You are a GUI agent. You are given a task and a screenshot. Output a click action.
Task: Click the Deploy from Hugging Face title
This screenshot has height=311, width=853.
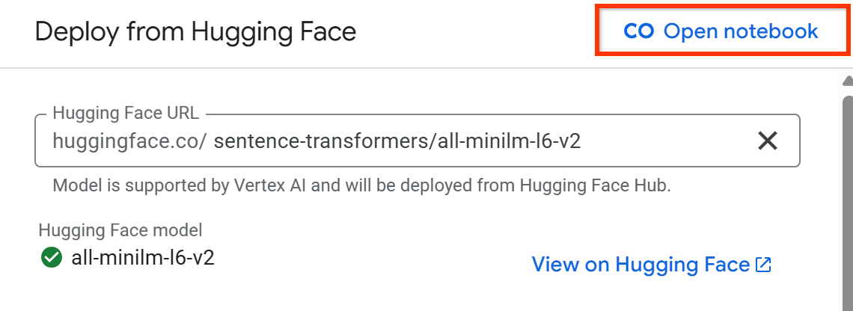click(x=195, y=32)
